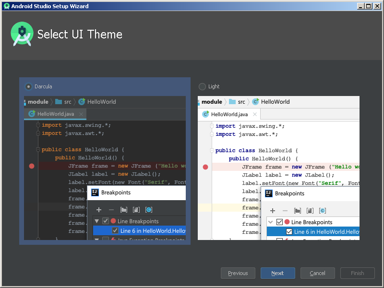
Task: Click group-by-file icon in Darcula preview
Action: 136,210
